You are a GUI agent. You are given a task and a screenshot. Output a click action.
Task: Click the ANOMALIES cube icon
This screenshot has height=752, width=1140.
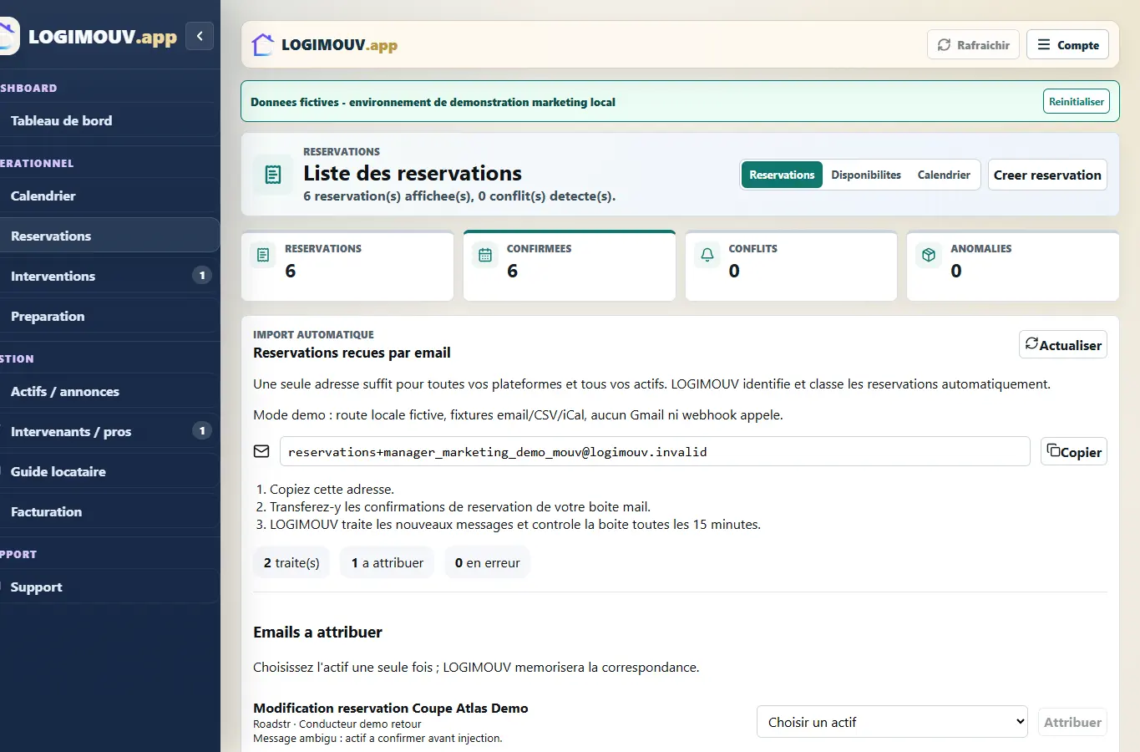929,255
